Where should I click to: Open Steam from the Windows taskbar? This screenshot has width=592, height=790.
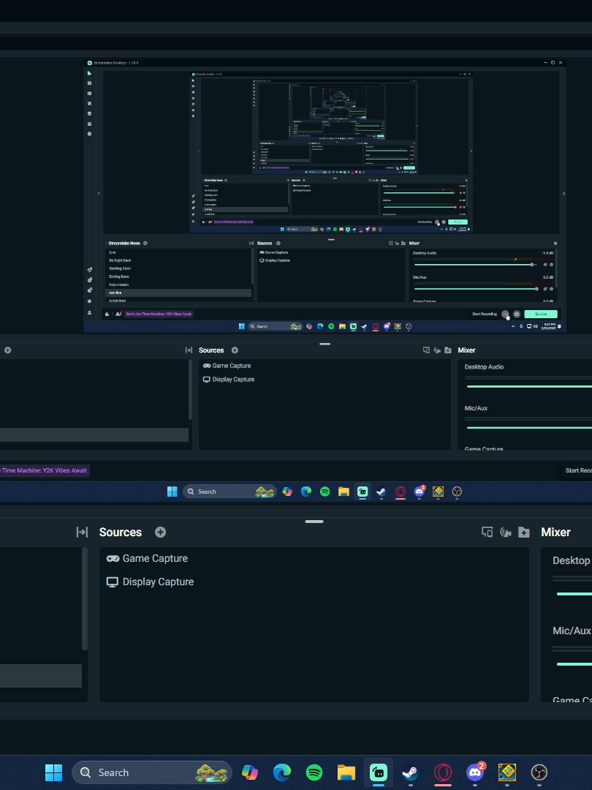pos(410,772)
